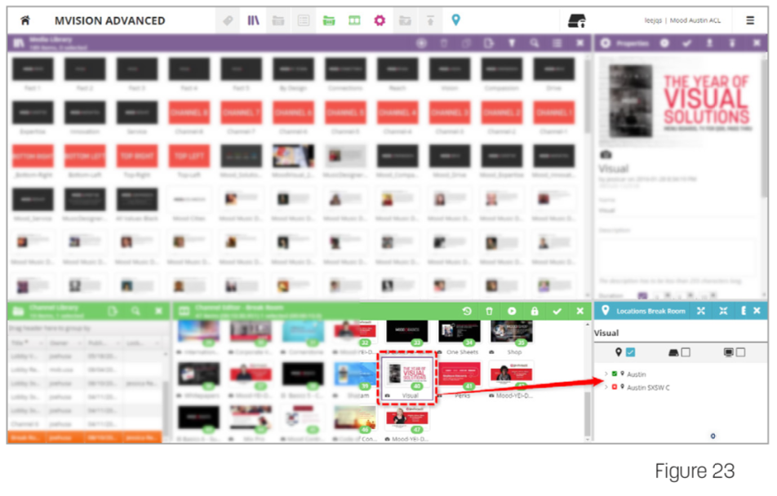This screenshot has height=496, width=777.
Task: Expand the Austin tree node
Action: click(x=606, y=374)
